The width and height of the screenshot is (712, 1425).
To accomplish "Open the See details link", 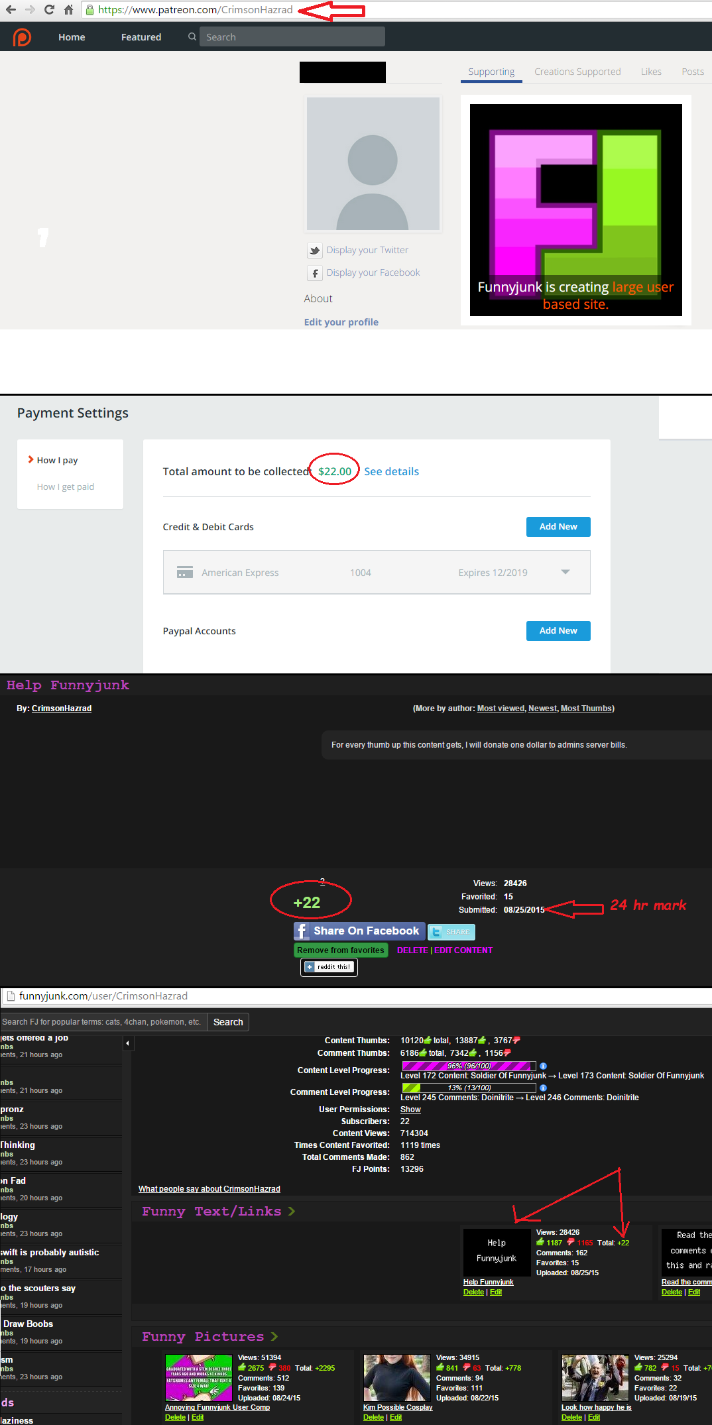I will coord(391,471).
